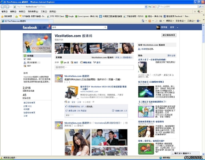Click the Read mail envelope icon
205x160 pixels.
[156, 21]
